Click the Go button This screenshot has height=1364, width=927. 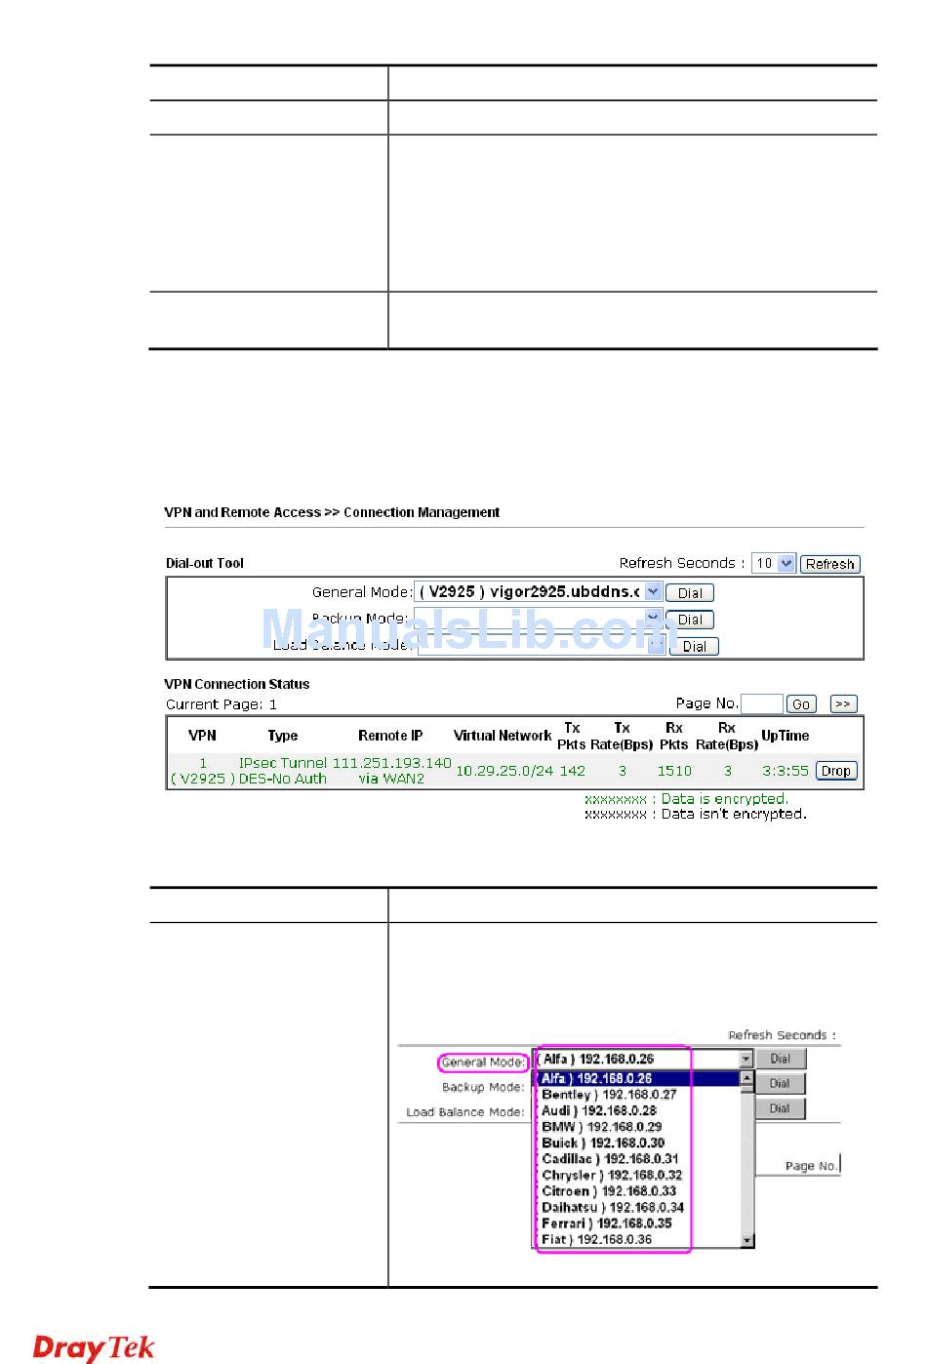[x=801, y=704]
